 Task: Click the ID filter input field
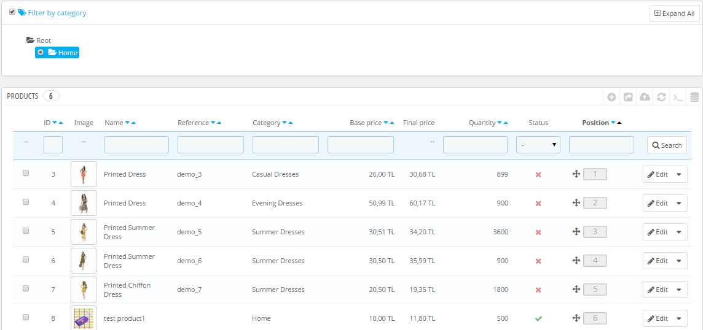click(x=53, y=145)
